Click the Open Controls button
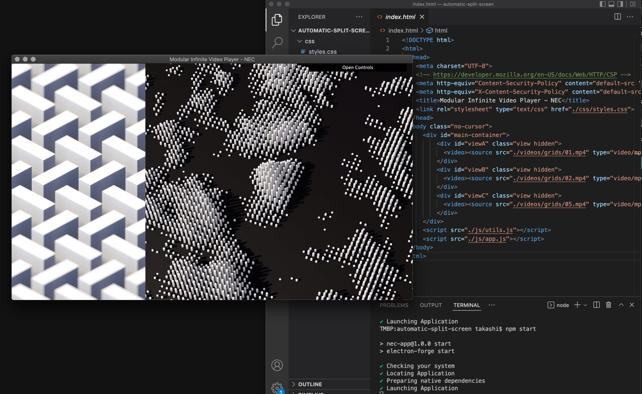Viewport: 642px width, 394px height. [x=357, y=67]
